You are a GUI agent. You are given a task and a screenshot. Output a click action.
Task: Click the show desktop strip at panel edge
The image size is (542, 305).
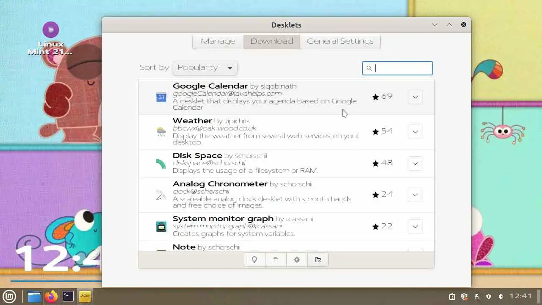(539, 297)
